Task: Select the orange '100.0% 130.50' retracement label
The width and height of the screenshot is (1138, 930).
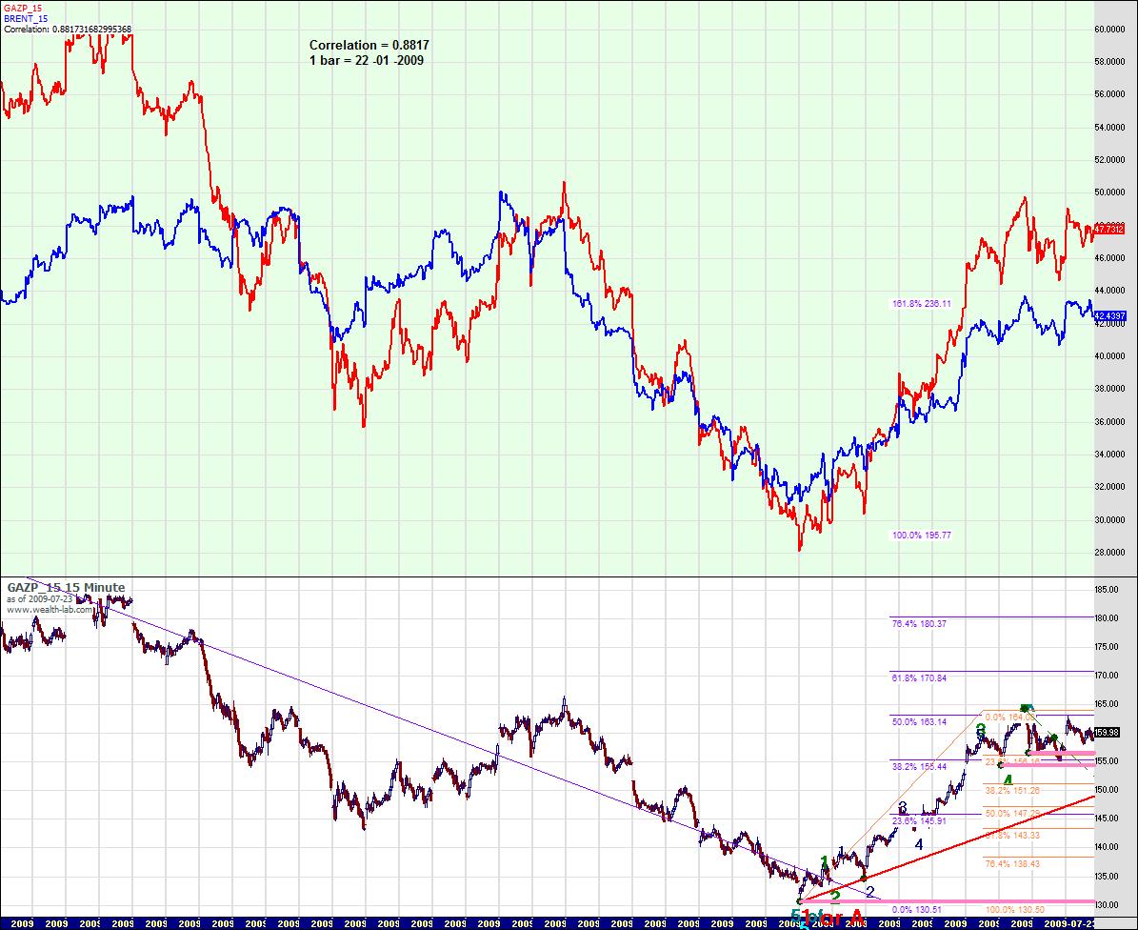Action: coord(1014,910)
